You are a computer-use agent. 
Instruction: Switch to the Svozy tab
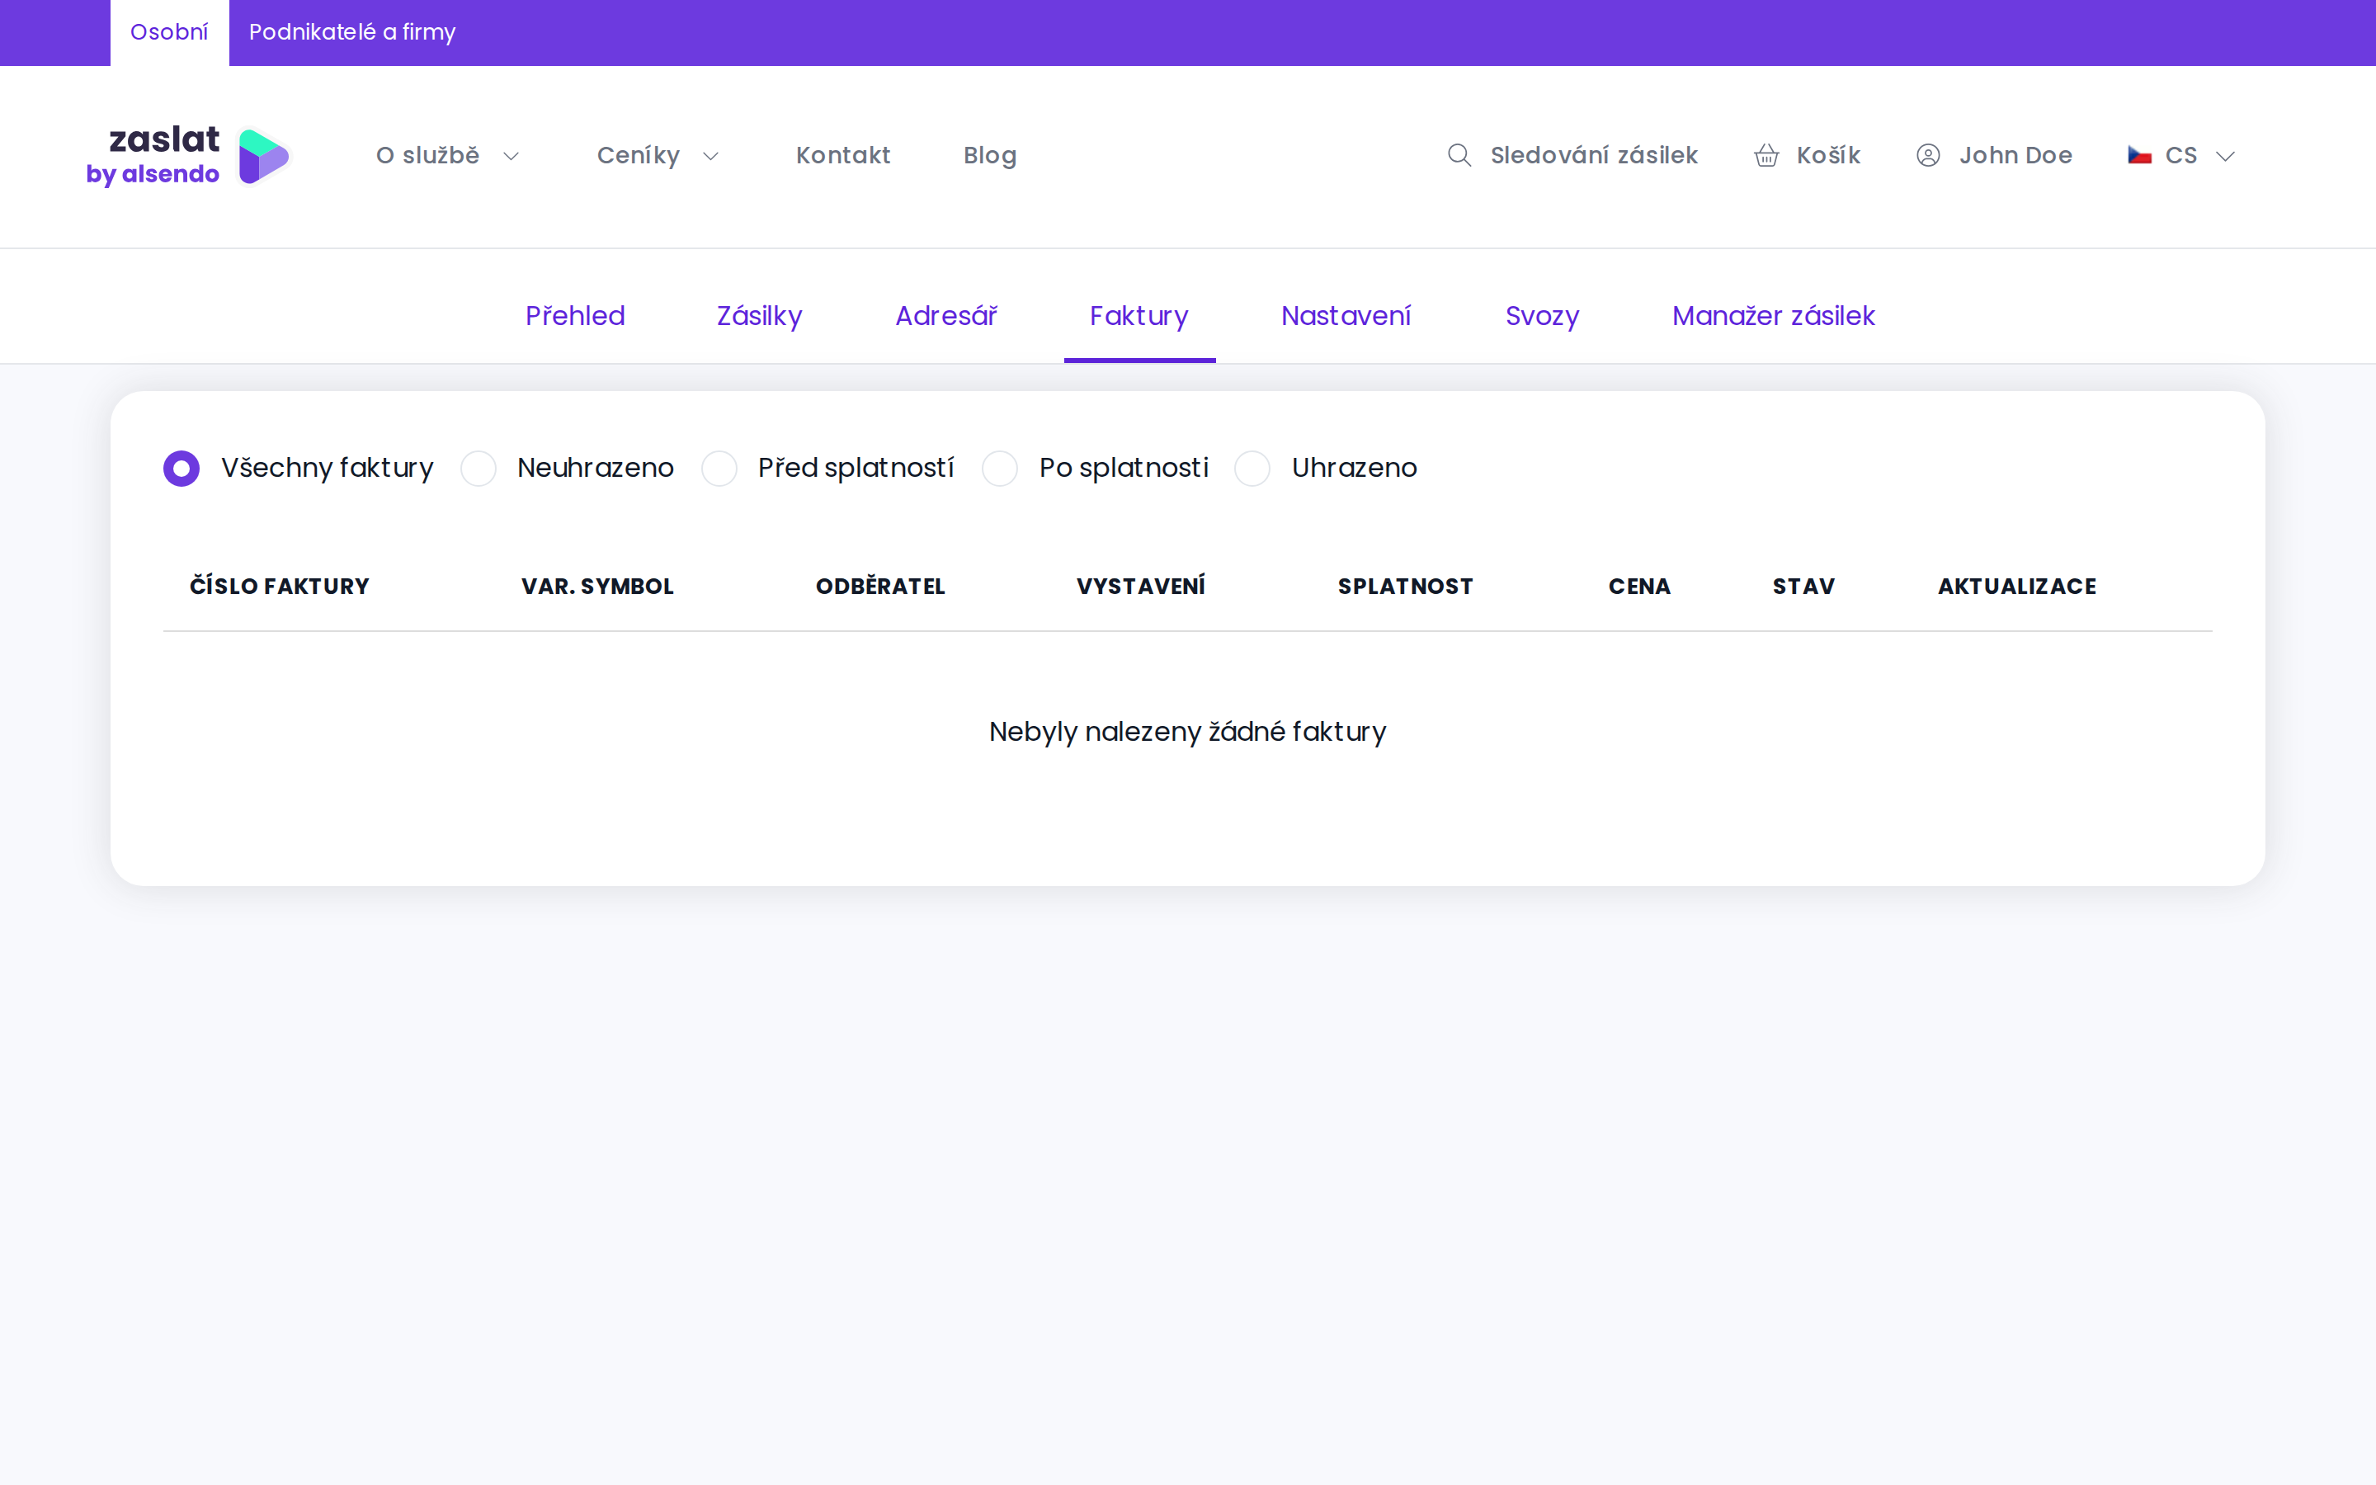point(1543,315)
